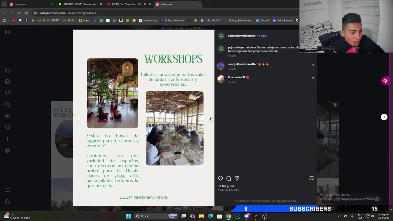Open pajaresdeyerbabuena profile from post header
The image size is (393, 221).
coord(241,36)
